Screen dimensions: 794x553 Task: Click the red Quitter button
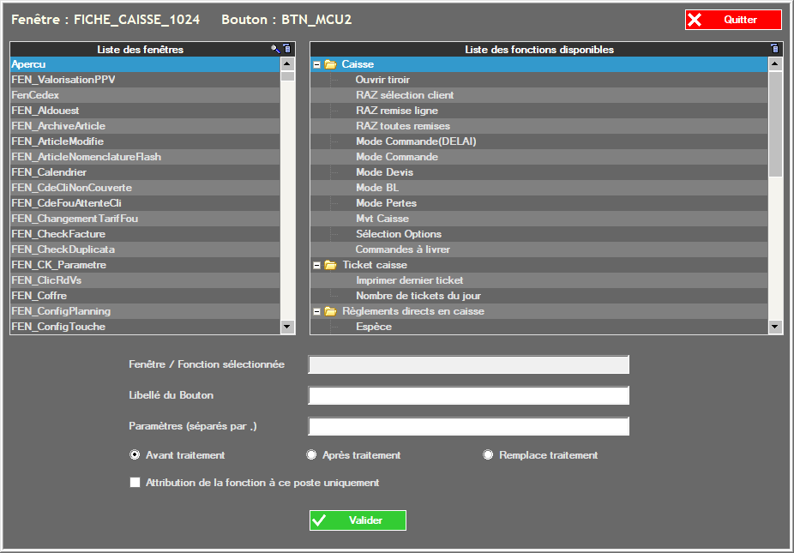733,20
